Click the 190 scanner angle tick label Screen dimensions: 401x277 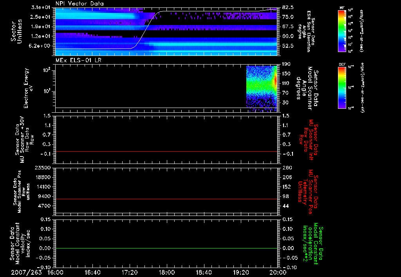click(286, 64)
